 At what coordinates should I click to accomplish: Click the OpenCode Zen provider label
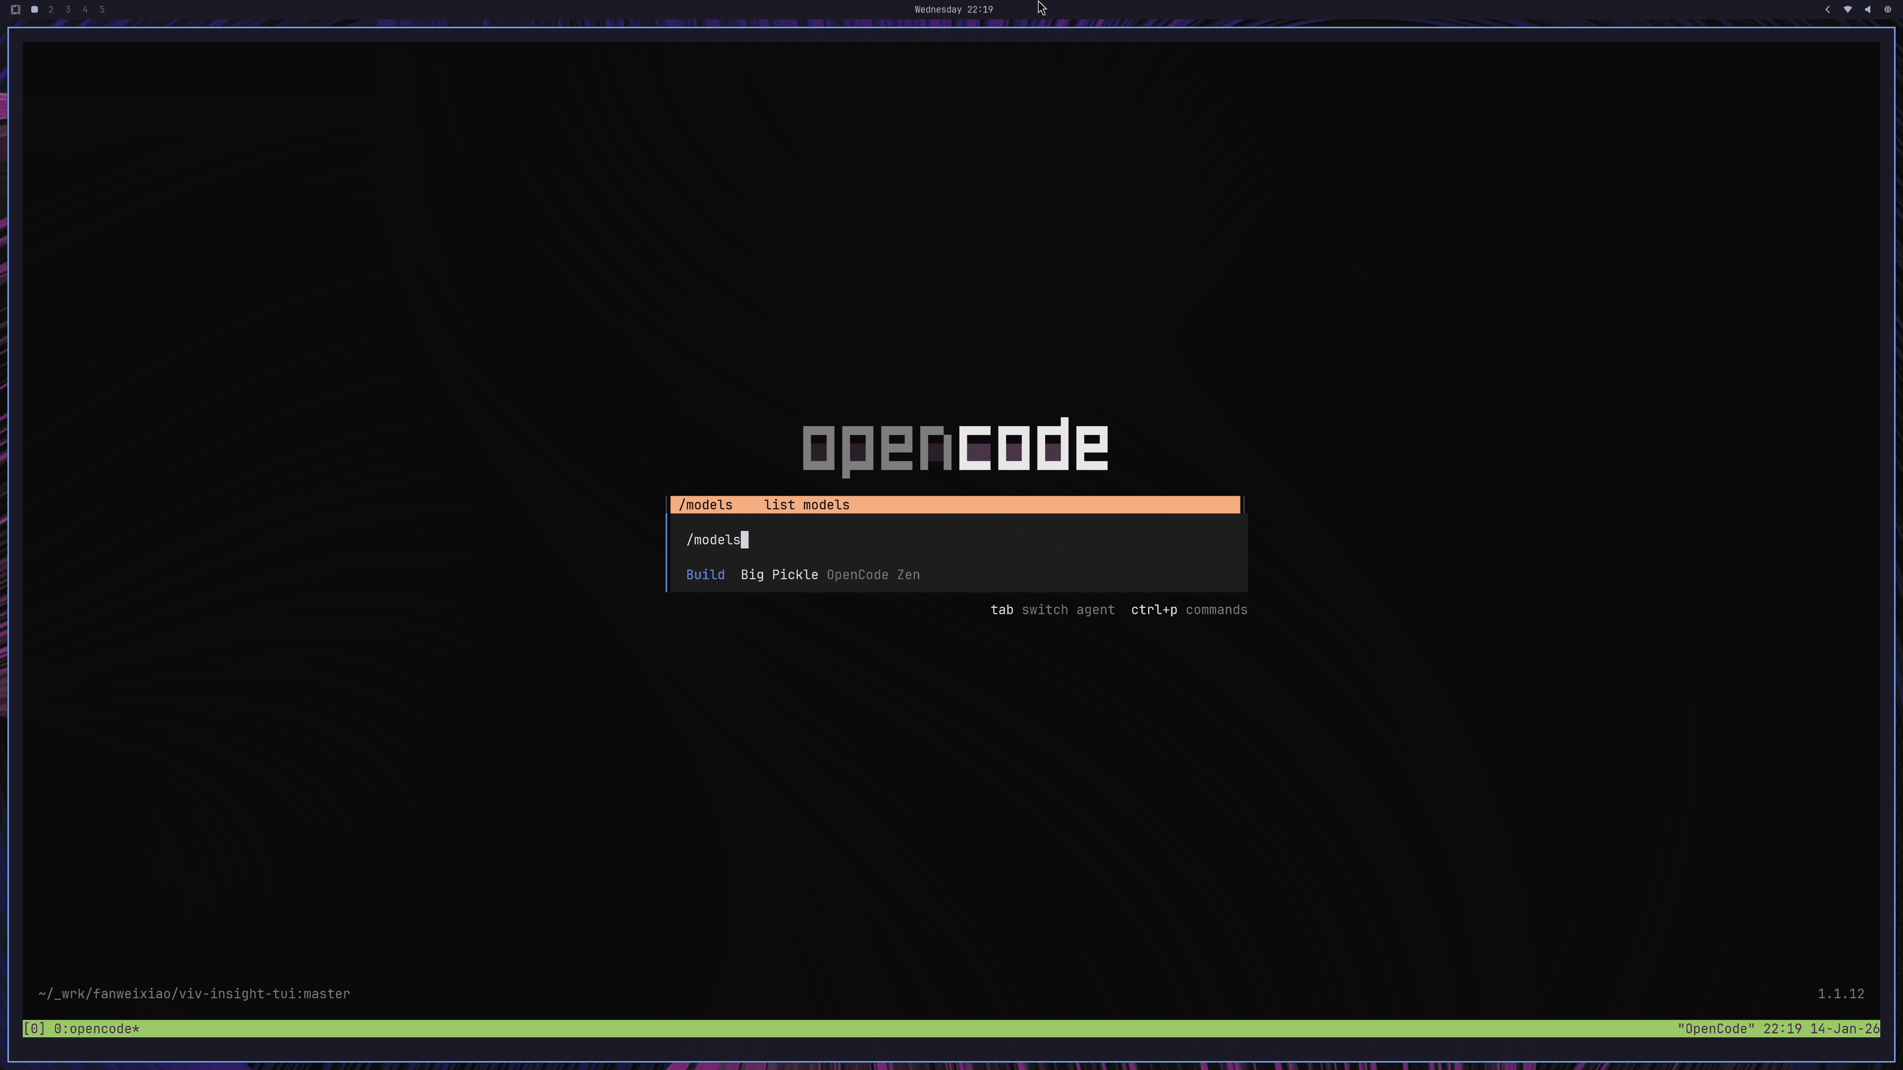[872, 575]
